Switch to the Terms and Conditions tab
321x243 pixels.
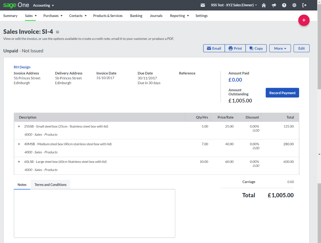(50, 184)
